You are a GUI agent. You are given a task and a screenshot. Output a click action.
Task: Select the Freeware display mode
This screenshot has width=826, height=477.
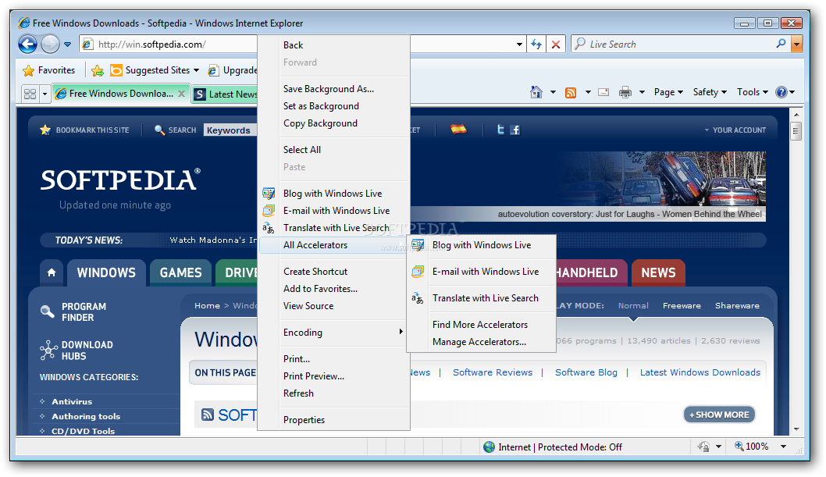(x=682, y=305)
